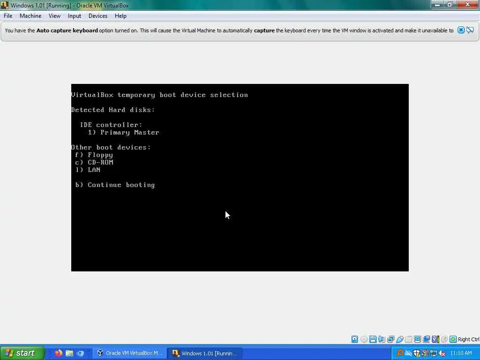
Task: Click the hard disk activity status icon
Action: 354,339
